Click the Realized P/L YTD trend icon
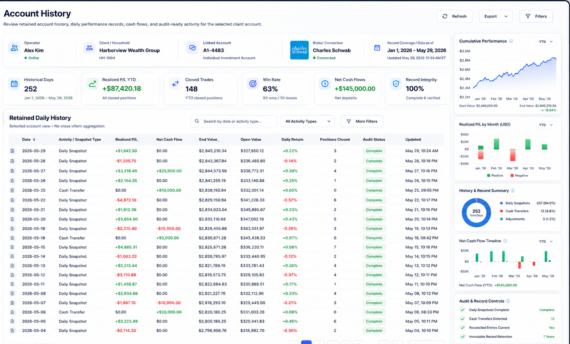The height and width of the screenshot is (344, 570). pyautogui.click(x=92, y=84)
